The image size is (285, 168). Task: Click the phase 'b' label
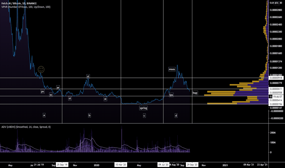pyautogui.click(x=89, y=115)
